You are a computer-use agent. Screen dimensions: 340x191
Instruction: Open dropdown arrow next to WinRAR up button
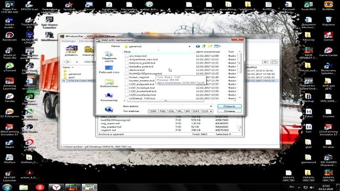click(x=76, y=62)
